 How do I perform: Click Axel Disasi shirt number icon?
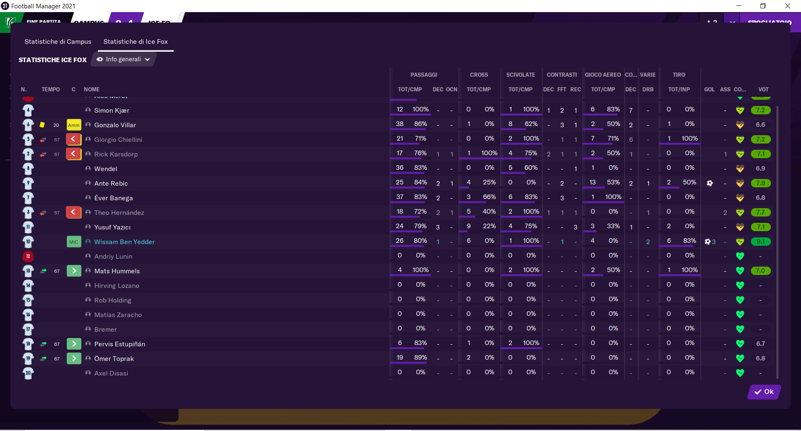click(x=28, y=373)
